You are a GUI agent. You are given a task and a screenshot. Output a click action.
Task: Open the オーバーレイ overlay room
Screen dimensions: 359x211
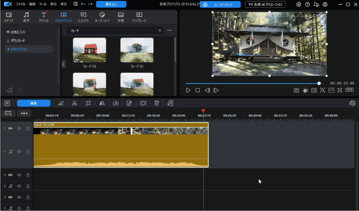(x=102, y=17)
